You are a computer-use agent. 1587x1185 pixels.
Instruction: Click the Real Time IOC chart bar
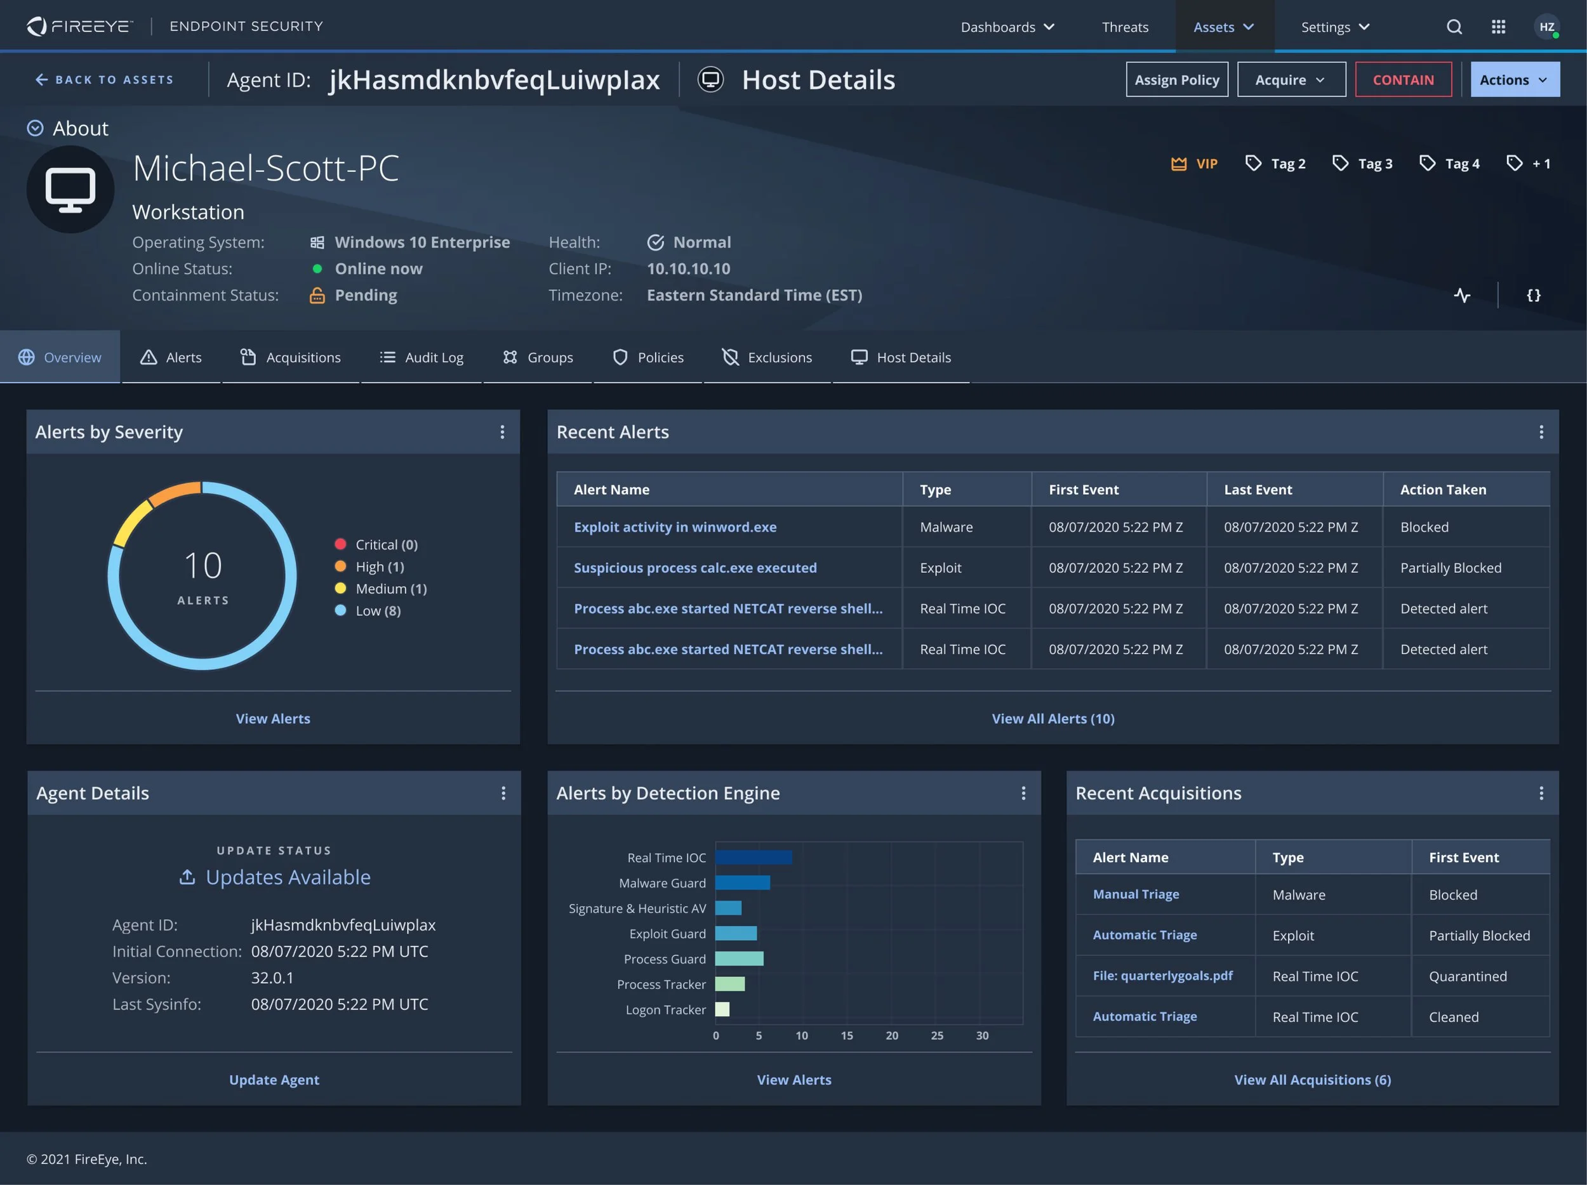(x=754, y=858)
